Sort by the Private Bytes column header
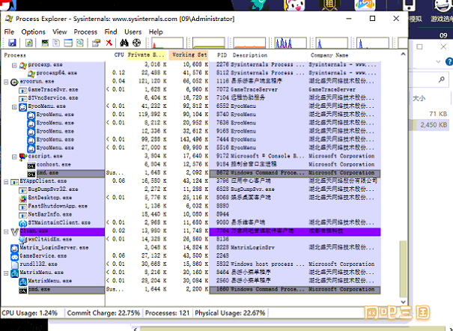The image size is (453, 331). (147, 55)
